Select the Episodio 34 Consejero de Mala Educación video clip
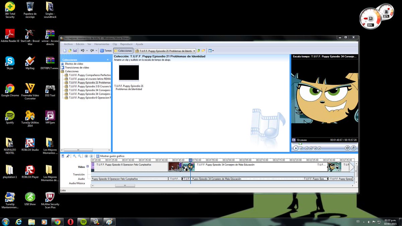The height and width of the screenshot is (226, 402). click(x=255, y=167)
